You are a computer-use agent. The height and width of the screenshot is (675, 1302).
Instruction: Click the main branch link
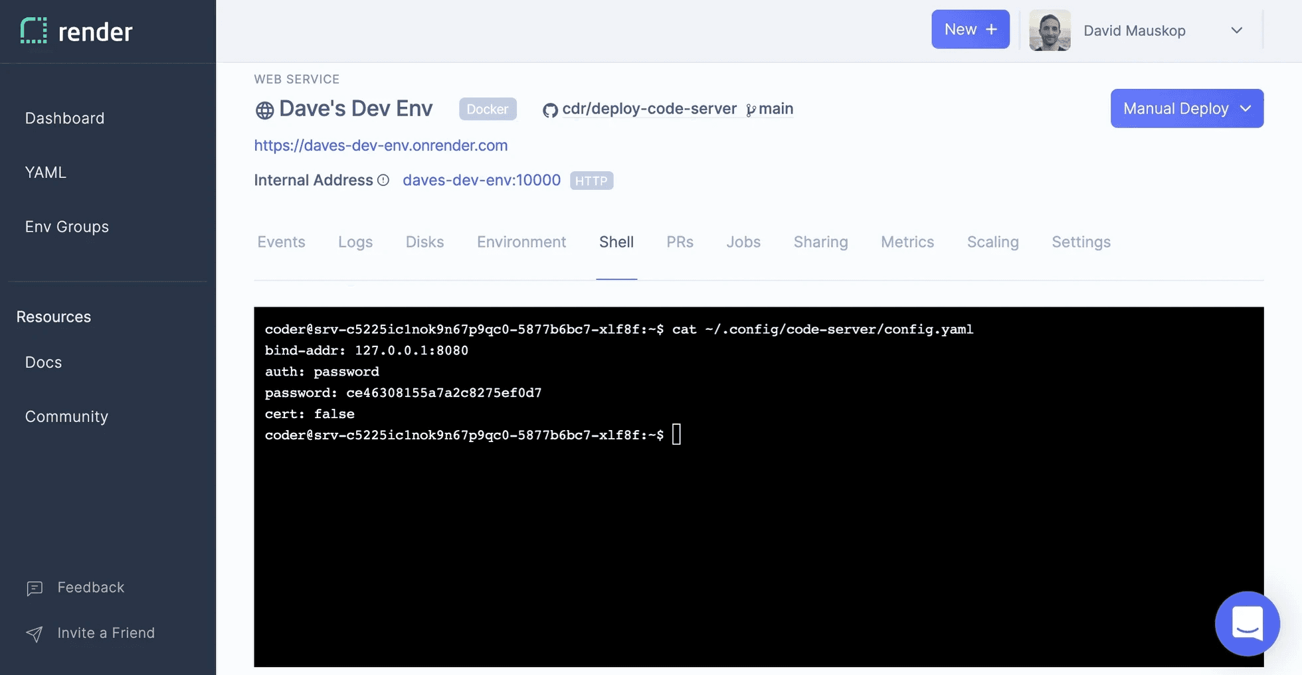[776, 108]
